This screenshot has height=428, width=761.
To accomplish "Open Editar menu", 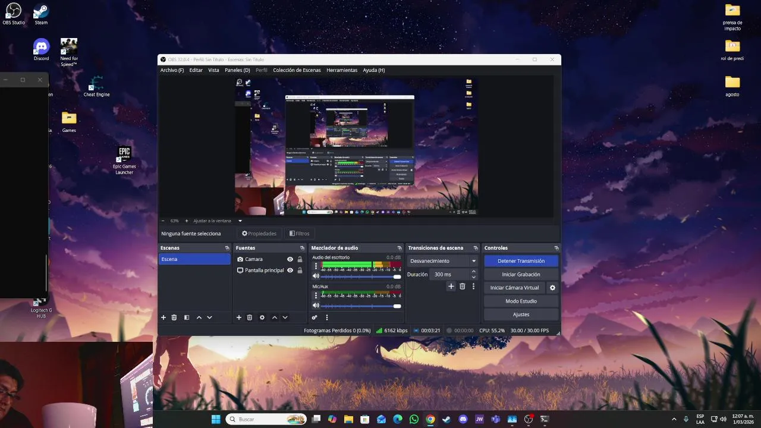I will 196,70.
